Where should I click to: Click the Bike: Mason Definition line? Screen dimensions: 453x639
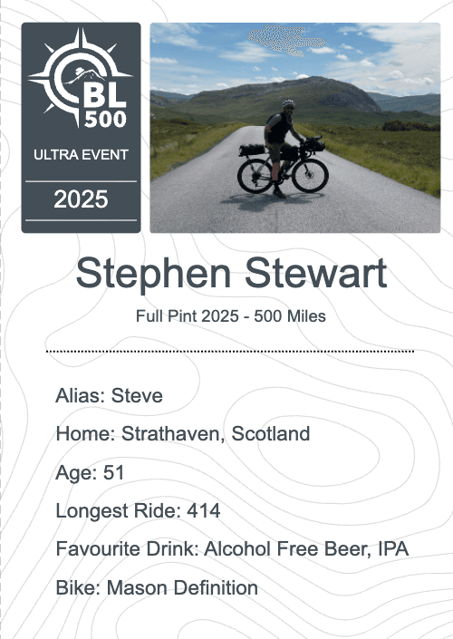[x=157, y=587]
